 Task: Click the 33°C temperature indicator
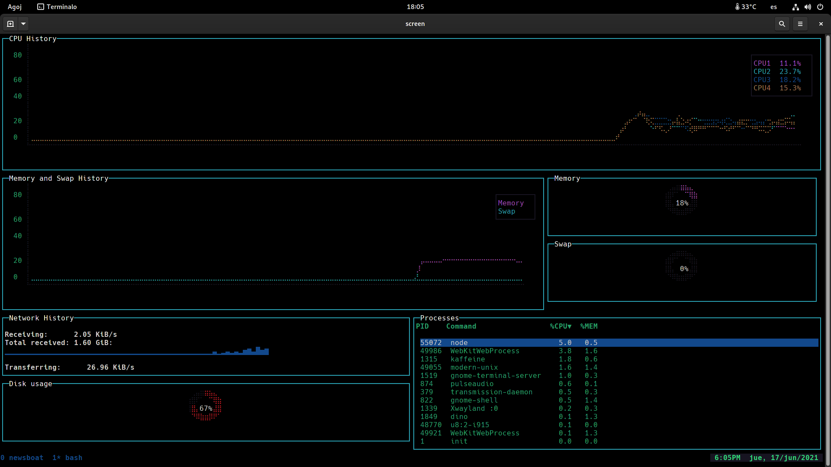pos(746,6)
